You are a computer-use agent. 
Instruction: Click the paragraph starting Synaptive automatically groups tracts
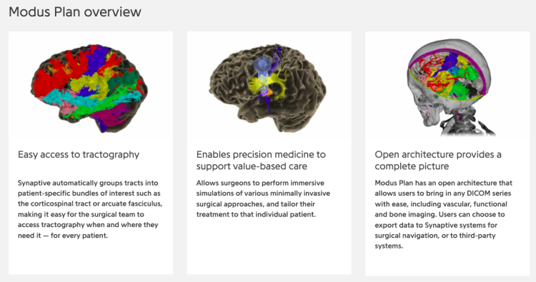[x=90, y=209]
